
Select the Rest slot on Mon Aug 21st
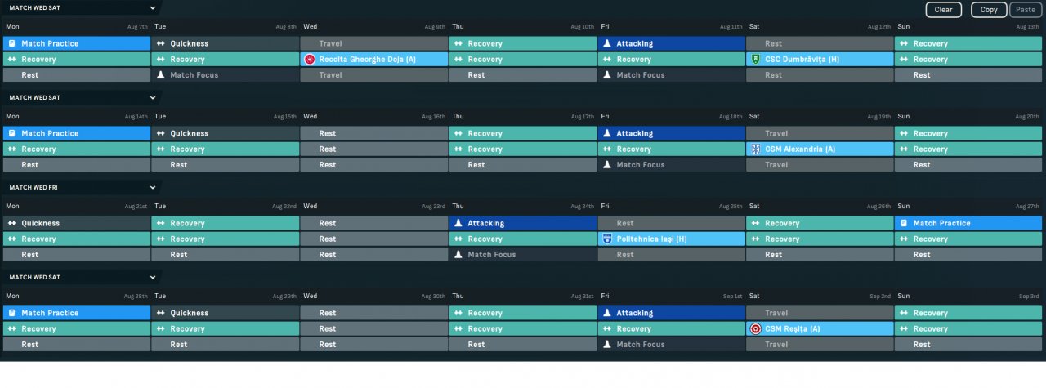76,255
